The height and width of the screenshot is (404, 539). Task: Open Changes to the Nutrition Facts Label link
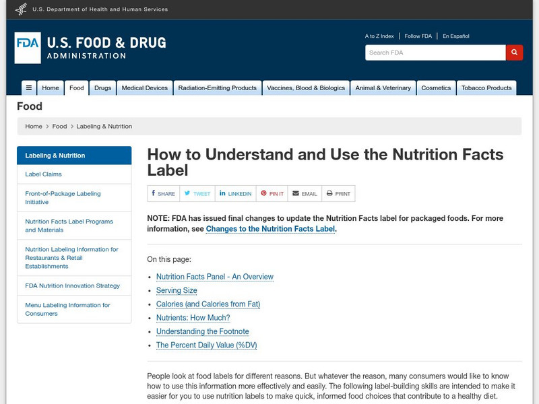click(270, 229)
